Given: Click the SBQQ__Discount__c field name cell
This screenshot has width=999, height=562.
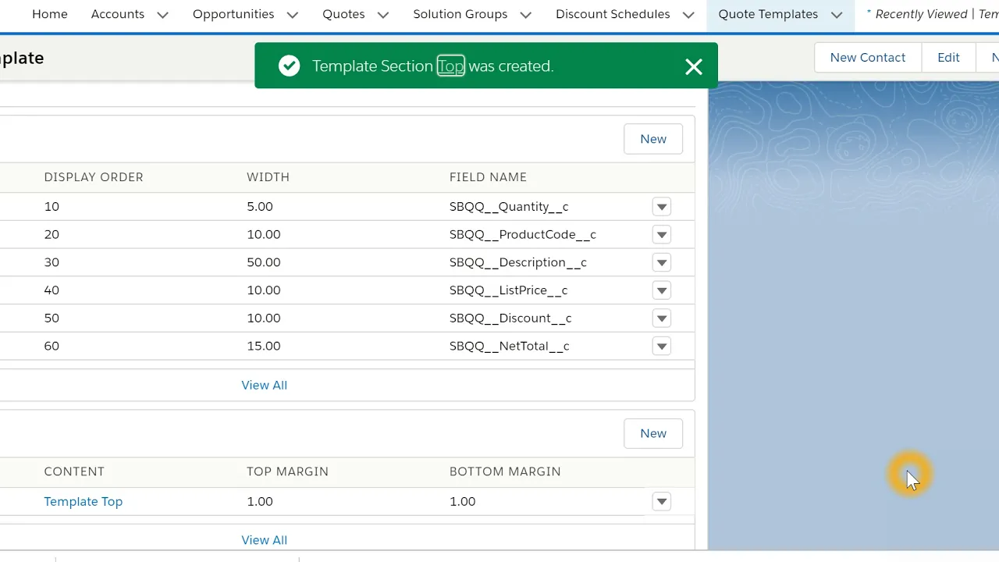Looking at the screenshot, I should [x=510, y=318].
